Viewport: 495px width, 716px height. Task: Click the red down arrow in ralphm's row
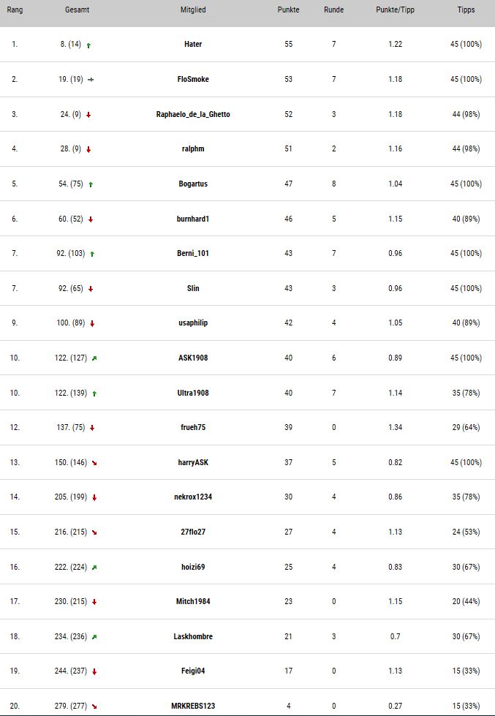(88, 150)
